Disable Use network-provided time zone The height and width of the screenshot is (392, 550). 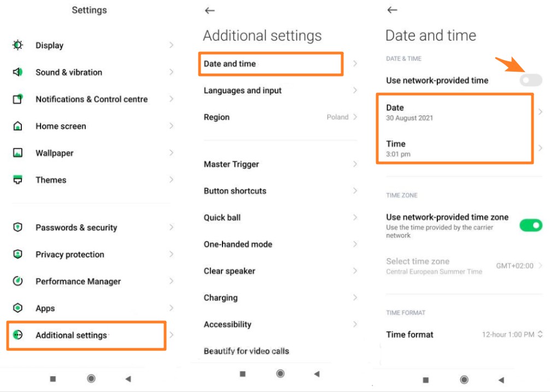(x=530, y=225)
